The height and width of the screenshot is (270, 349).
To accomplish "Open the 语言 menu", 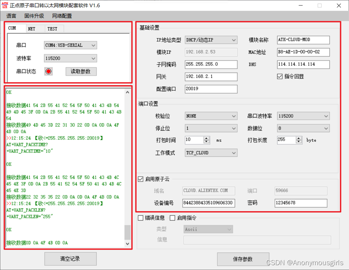I will 12,16.
